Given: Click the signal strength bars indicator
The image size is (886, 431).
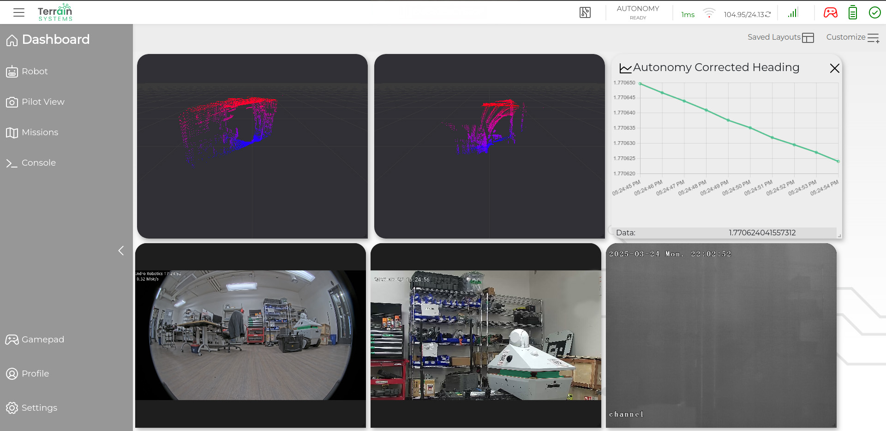Looking at the screenshot, I should (x=792, y=12).
